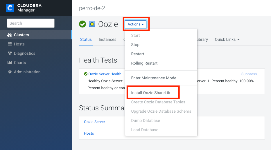Screen dimensions: 271x150
Task: Click the Charts bar-graph icon
Action: point(10,63)
